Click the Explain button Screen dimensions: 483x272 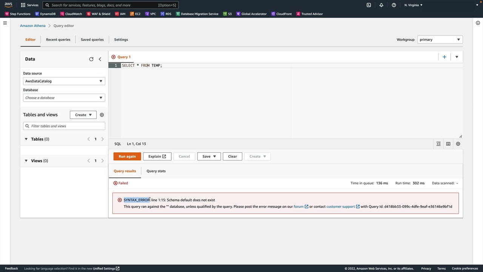[157, 156]
